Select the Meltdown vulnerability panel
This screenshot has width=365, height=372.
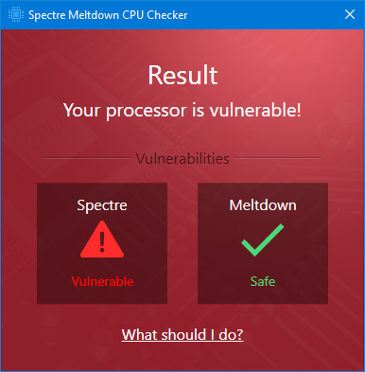pos(263,243)
